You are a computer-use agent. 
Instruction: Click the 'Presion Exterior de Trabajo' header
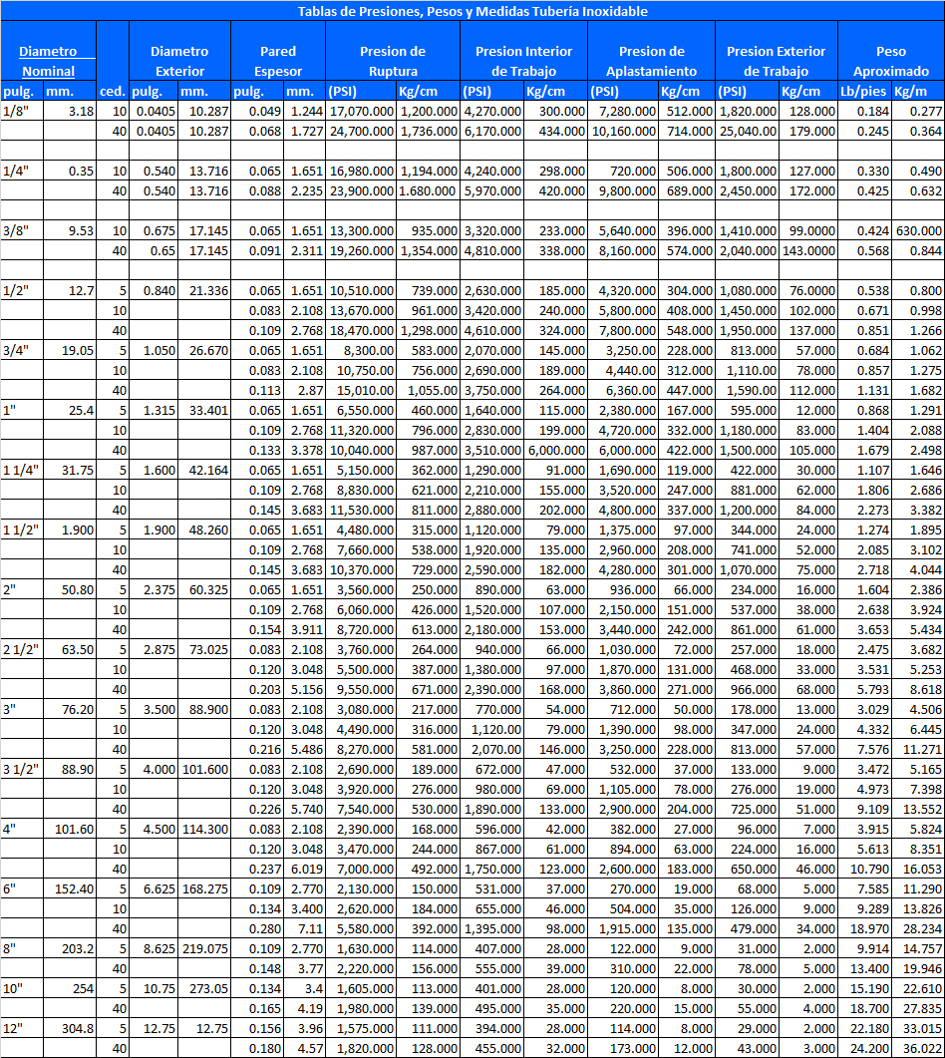pyautogui.click(x=776, y=61)
